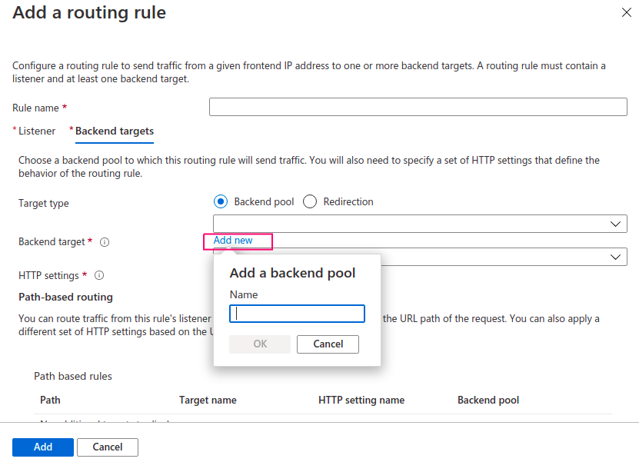This screenshot has height=462, width=639.
Task: Choose the Backend pool radio option
Action: 221,201
